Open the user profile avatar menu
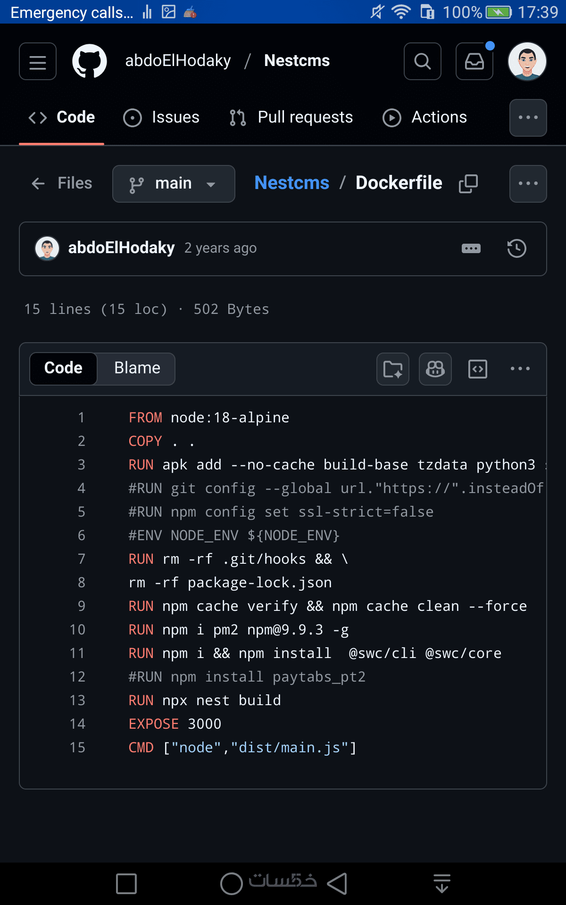Image resolution: width=566 pixels, height=905 pixels. [x=527, y=61]
